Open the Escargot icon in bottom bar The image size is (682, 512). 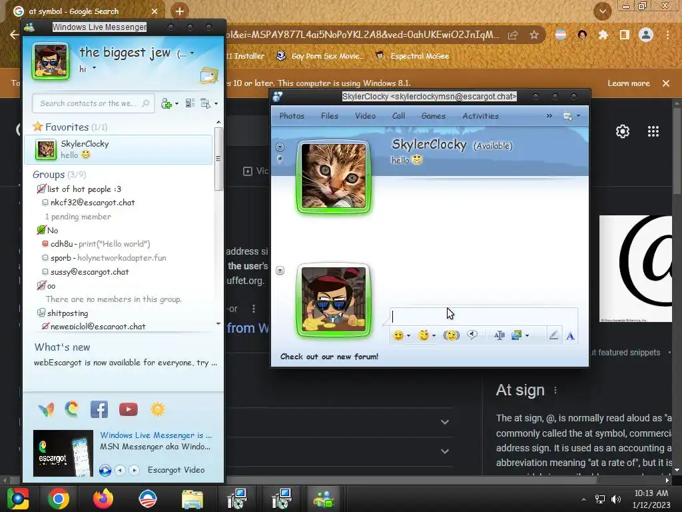72,409
